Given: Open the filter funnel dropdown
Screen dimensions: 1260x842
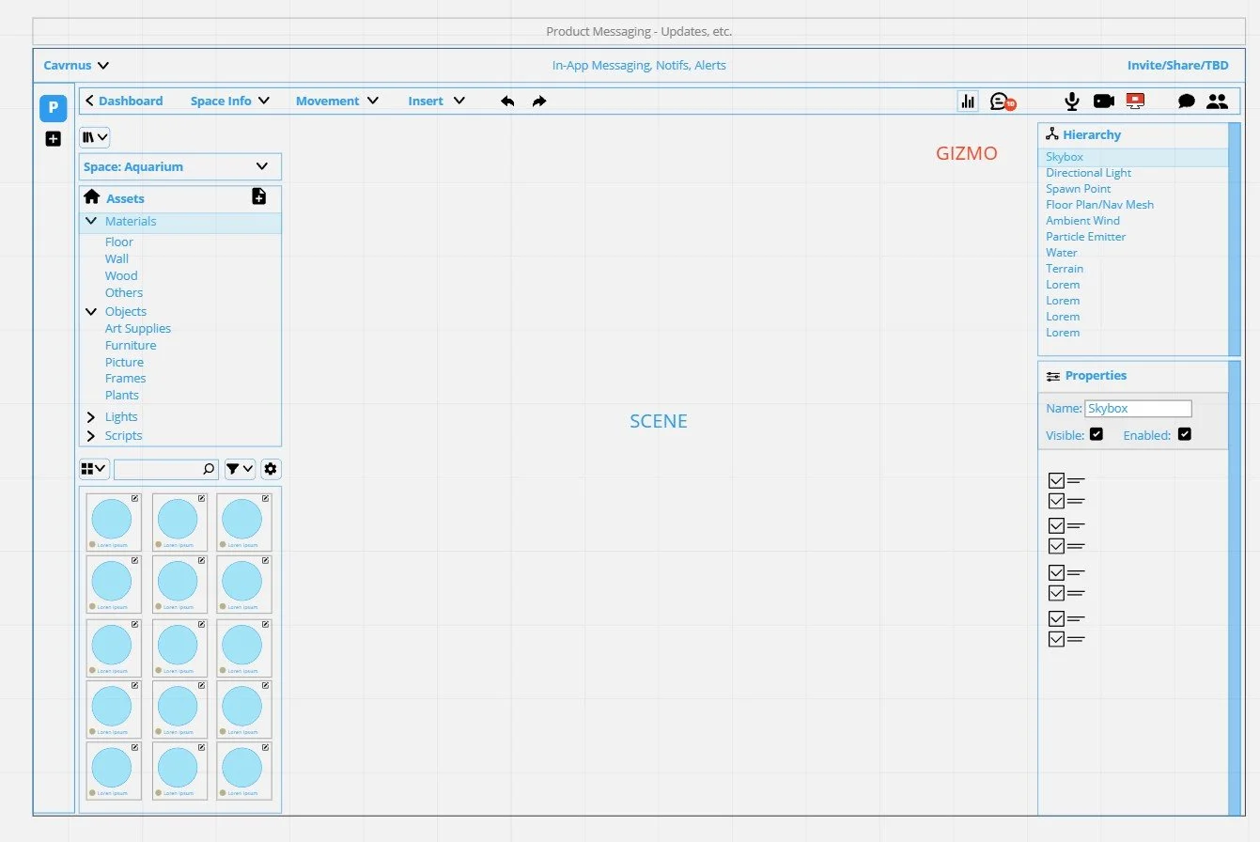Looking at the screenshot, I should [x=241, y=469].
